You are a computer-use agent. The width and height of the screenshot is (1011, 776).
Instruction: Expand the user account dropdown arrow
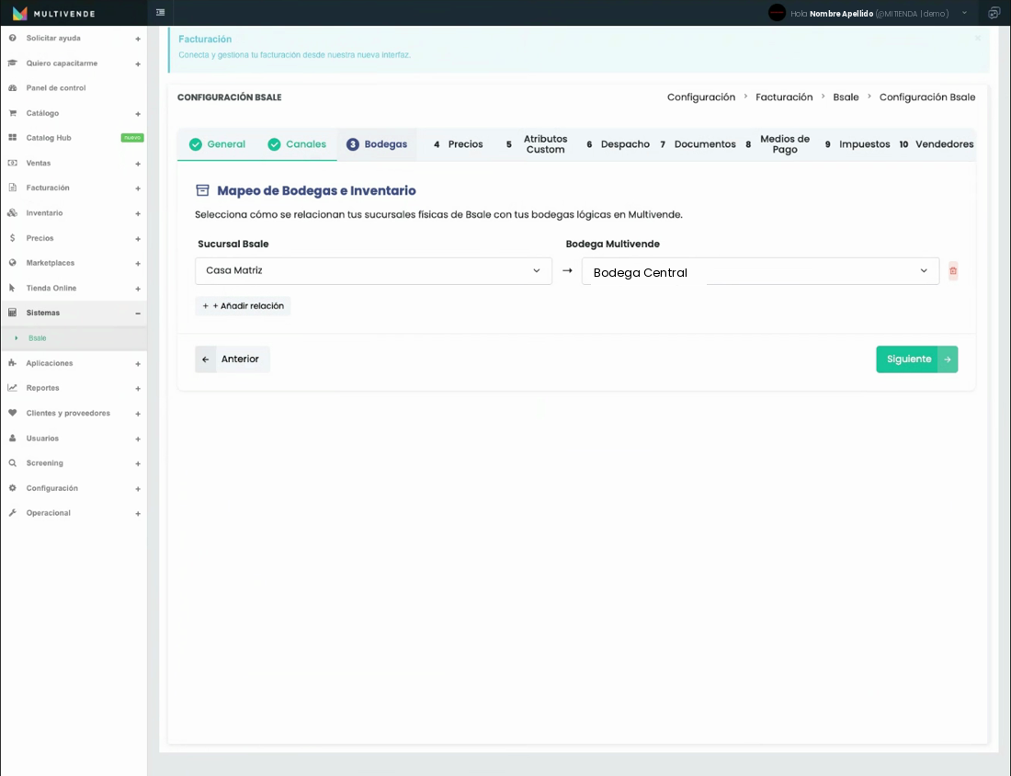964,13
